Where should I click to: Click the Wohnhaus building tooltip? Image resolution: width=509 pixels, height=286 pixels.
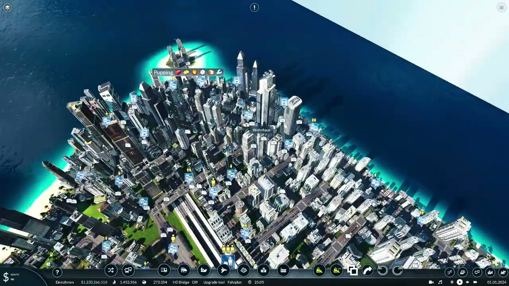(262, 130)
